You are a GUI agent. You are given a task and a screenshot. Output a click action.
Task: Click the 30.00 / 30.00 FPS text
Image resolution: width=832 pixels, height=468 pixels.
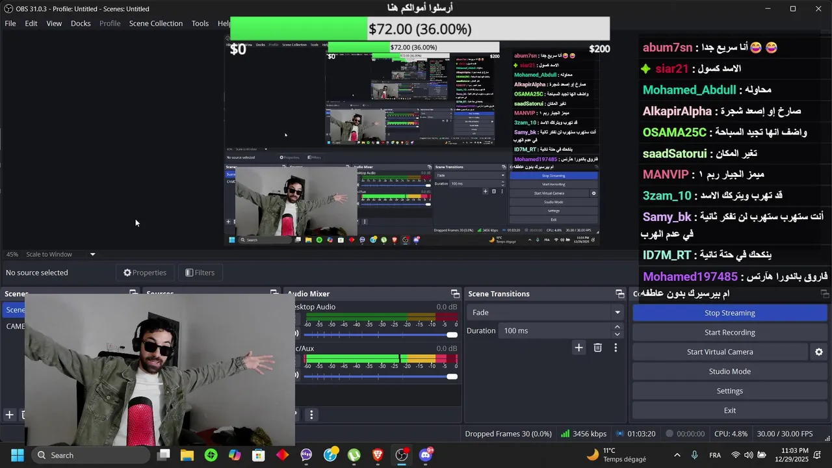click(x=785, y=434)
